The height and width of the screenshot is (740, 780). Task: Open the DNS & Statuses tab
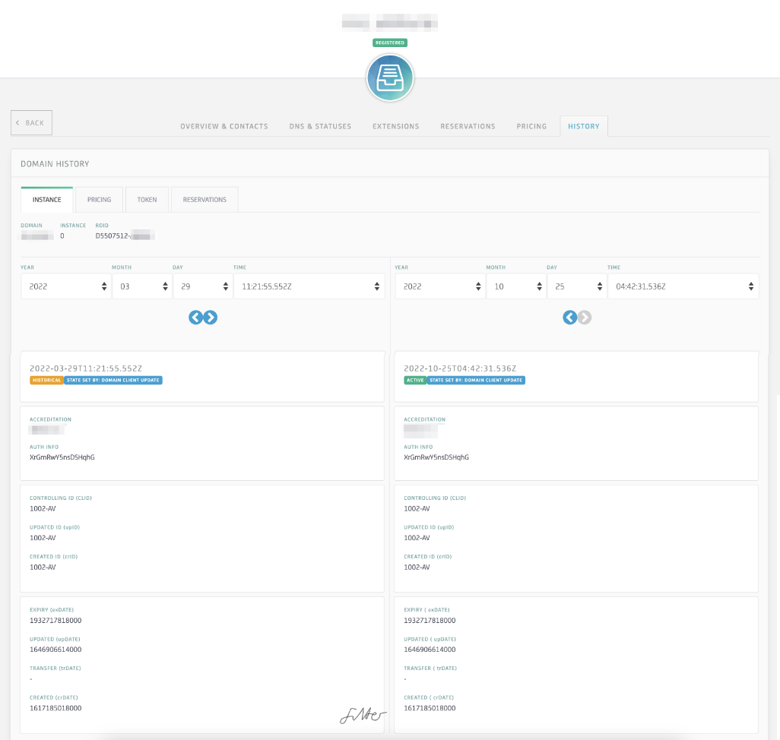pos(320,126)
